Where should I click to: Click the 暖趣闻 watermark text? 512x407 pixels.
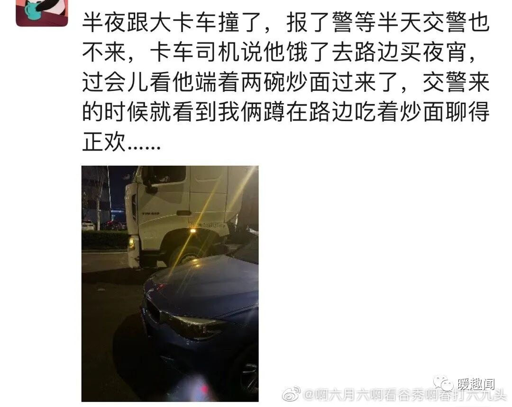(x=476, y=384)
